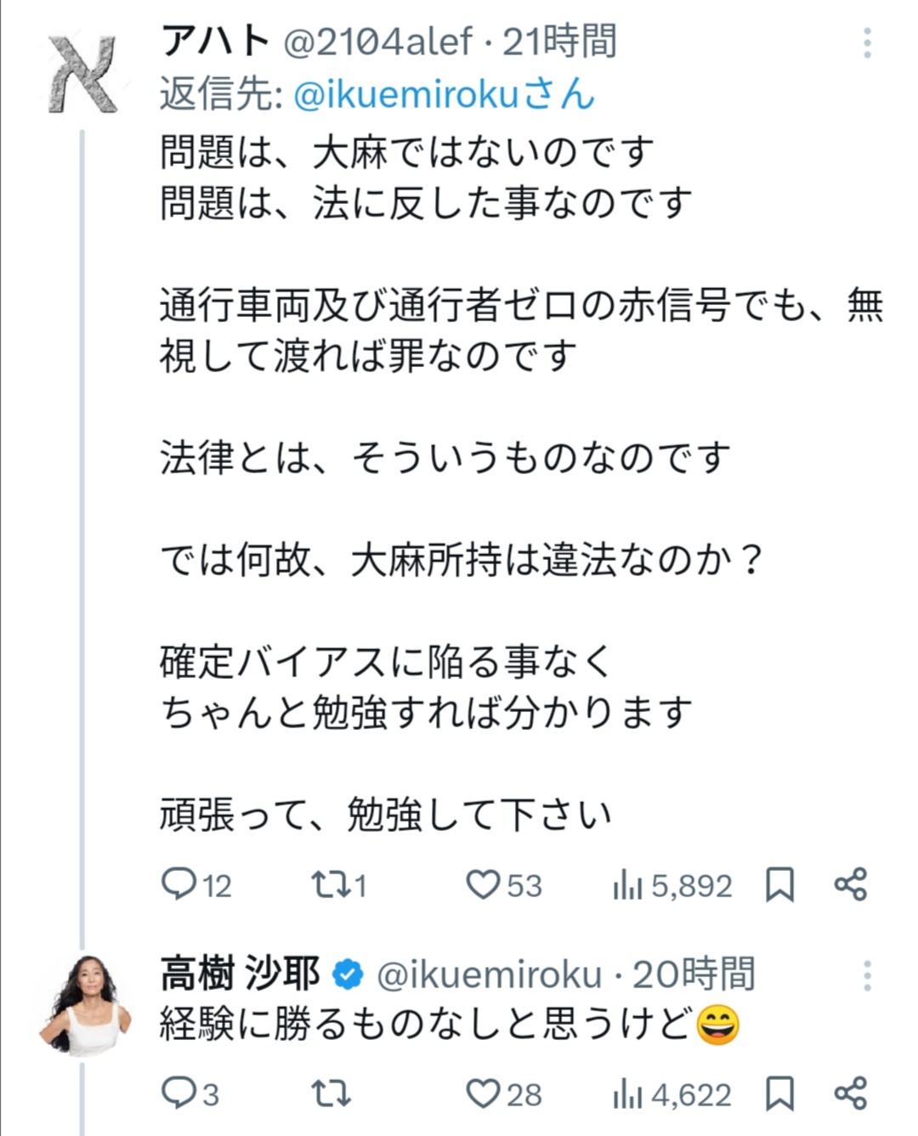The width and height of the screenshot is (918, 1136).
Task: Bookmark 高樹 沙耶's reply
Action: click(779, 1094)
